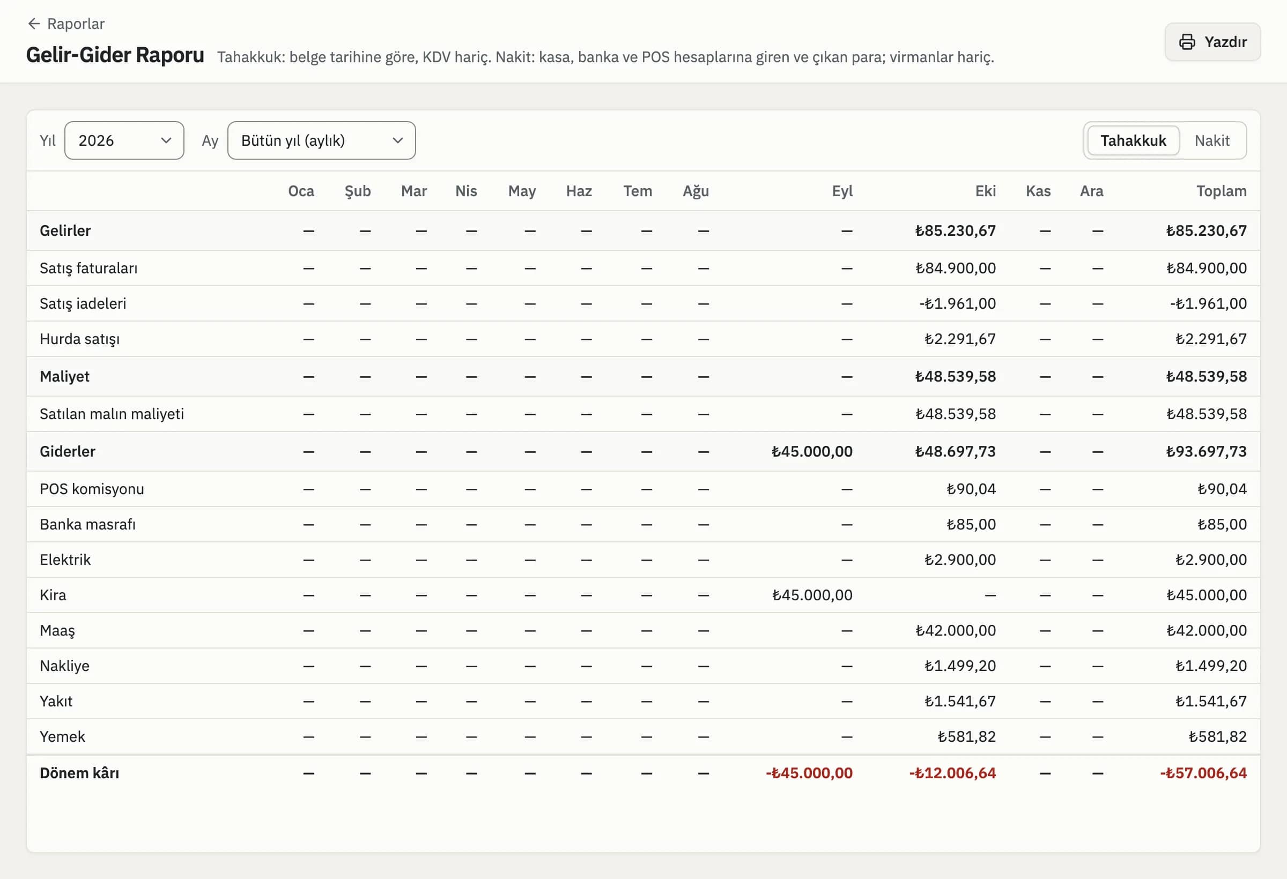The height and width of the screenshot is (879, 1287).
Task: Click the Dönem kârı row label
Action: [x=80, y=773]
